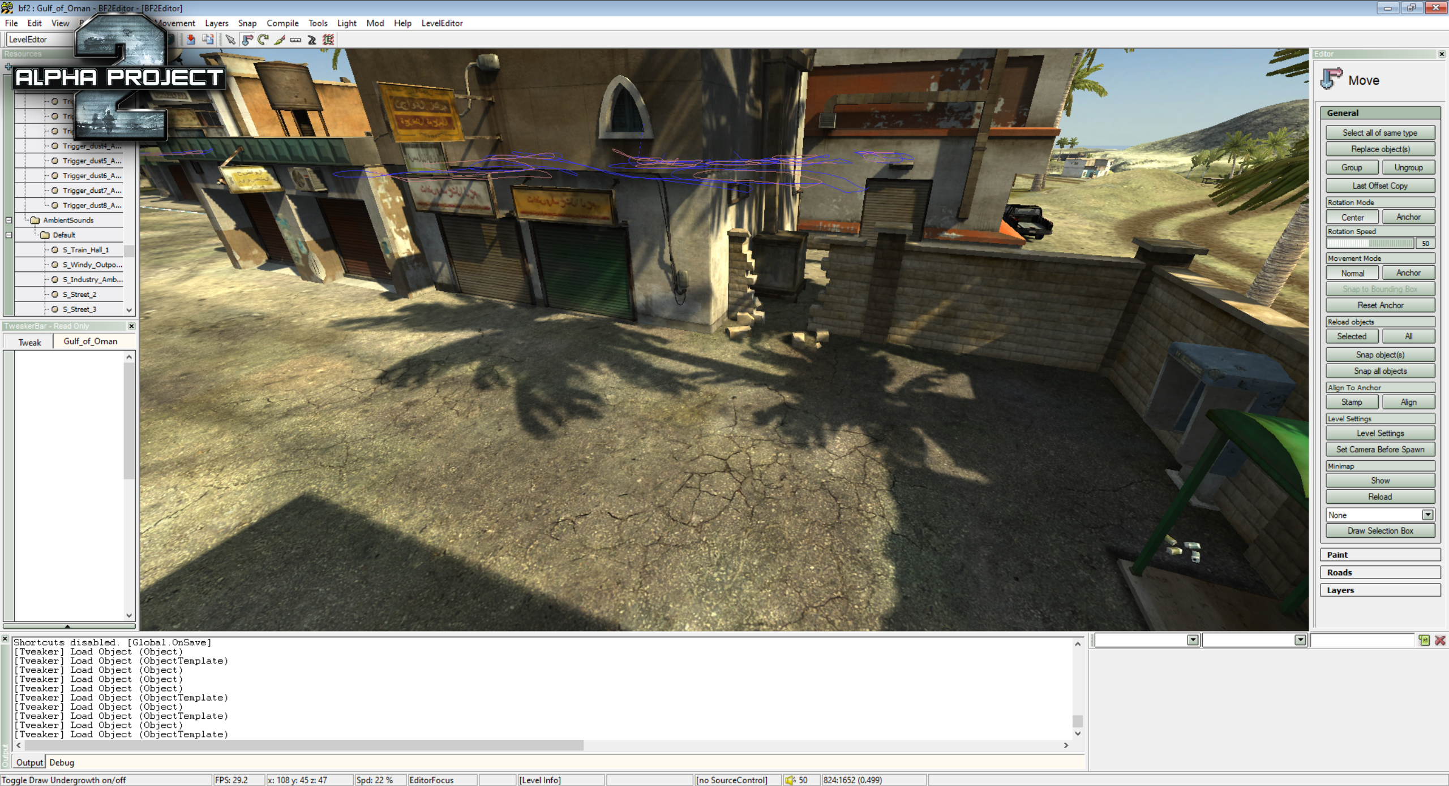Click the copy documents toolbar icon
Image resolution: width=1449 pixels, height=786 pixels.
tap(208, 40)
